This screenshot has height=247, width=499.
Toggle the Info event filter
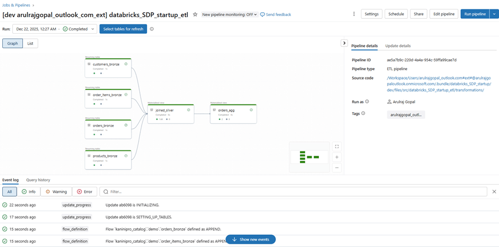point(28,192)
